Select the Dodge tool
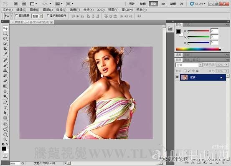 click(x=5, y=96)
